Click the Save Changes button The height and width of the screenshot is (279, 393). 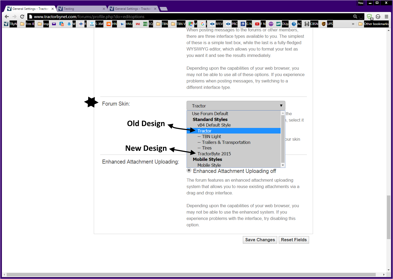coord(260,240)
